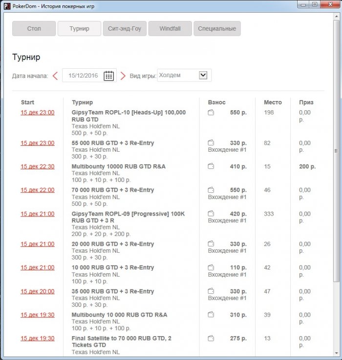Click the 110 р. buy-in value
This screenshot has width=342, height=360.
(238, 268)
